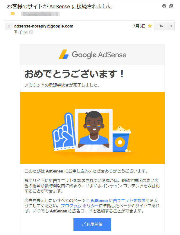Expand recipient details next to 自分
Viewport: 180px width, 235px height.
click(31, 32)
